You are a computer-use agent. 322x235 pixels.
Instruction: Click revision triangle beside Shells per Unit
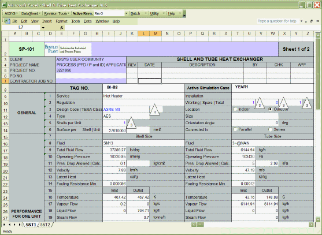click(131, 122)
